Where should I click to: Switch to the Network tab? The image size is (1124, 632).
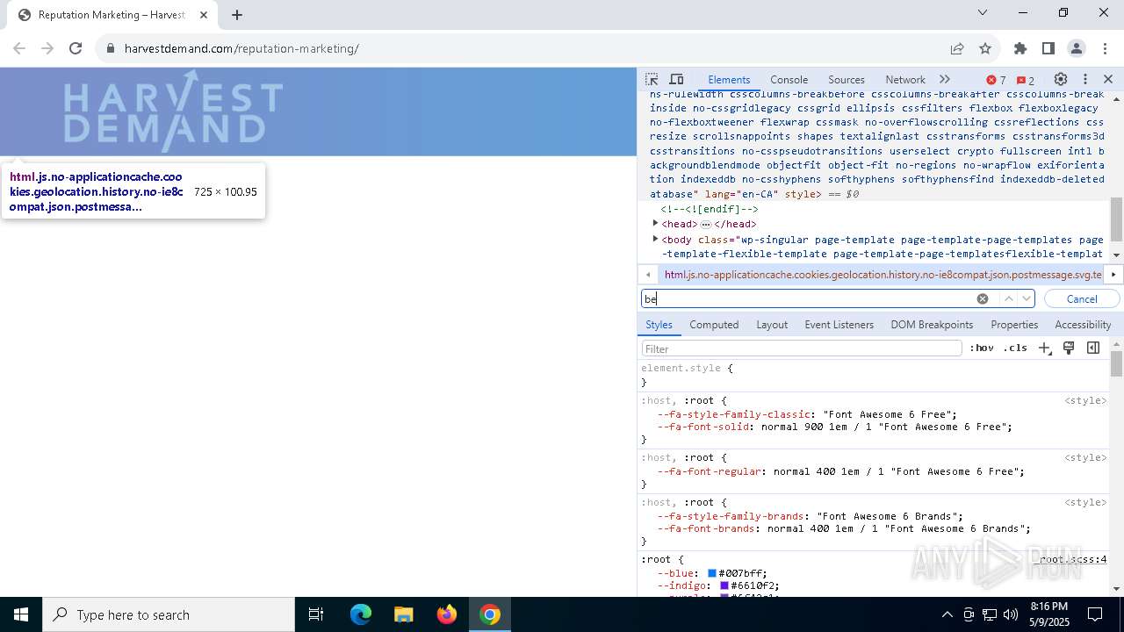[x=905, y=79]
